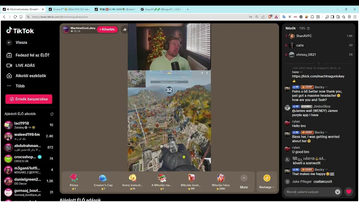Open danielgreen2 live creator
Screen dimensions: 359x202
[x=29, y=181]
